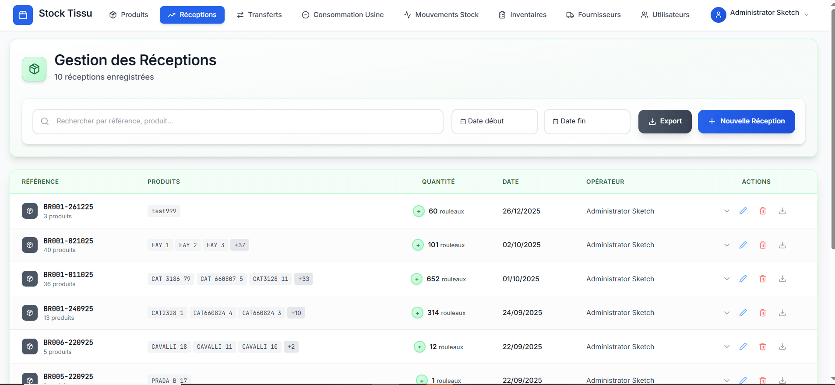Image resolution: width=835 pixels, height=385 pixels.
Task: Delete reception BR001-011025
Action: pyautogui.click(x=763, y=279)
